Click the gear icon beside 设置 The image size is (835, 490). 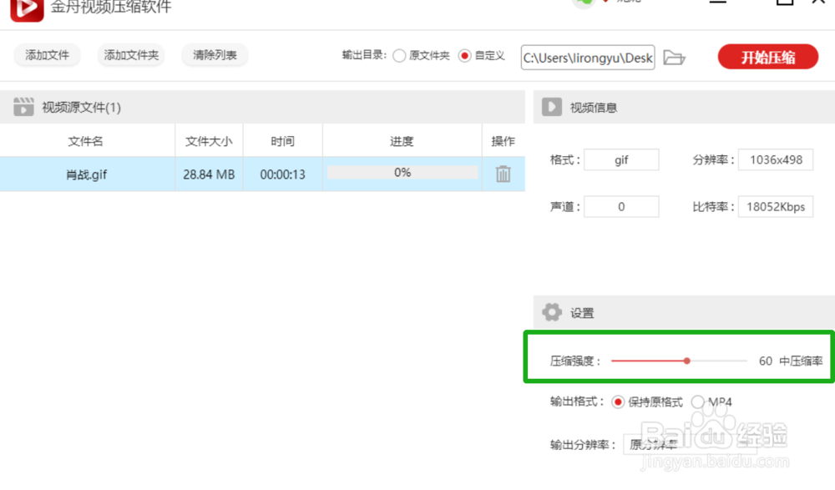[552, 312]
